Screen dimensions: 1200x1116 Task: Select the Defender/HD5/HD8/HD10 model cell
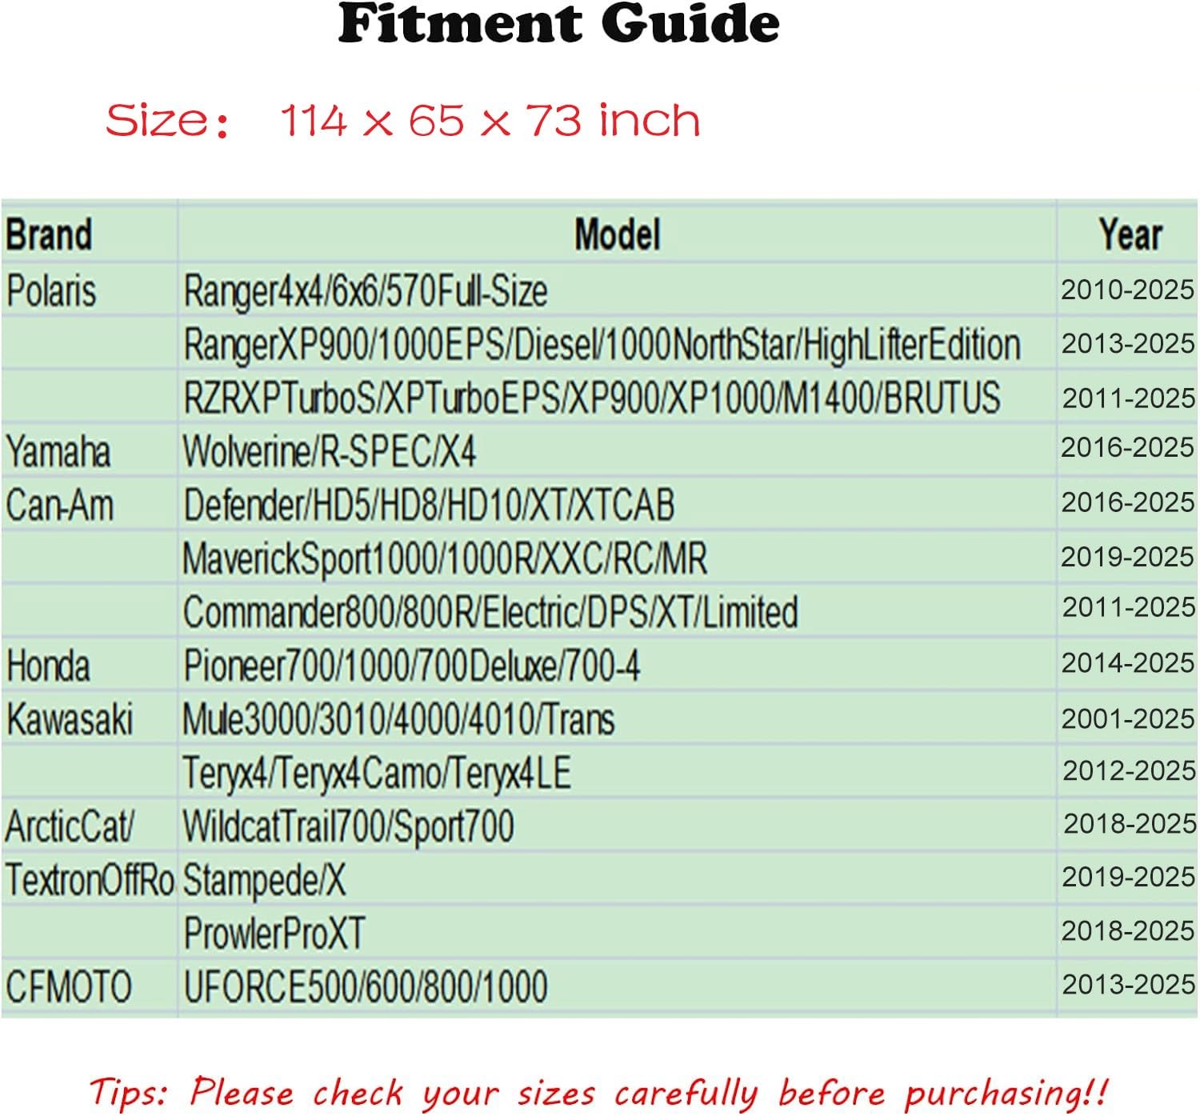pos(429,506)
